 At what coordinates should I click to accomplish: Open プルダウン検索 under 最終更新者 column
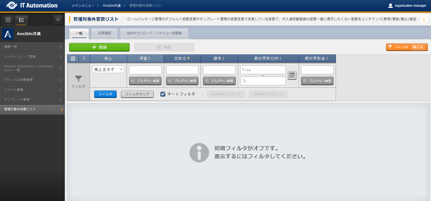[x=317, y=81]
